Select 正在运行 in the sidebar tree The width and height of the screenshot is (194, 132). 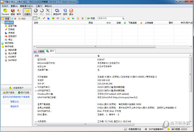(12, 36)
